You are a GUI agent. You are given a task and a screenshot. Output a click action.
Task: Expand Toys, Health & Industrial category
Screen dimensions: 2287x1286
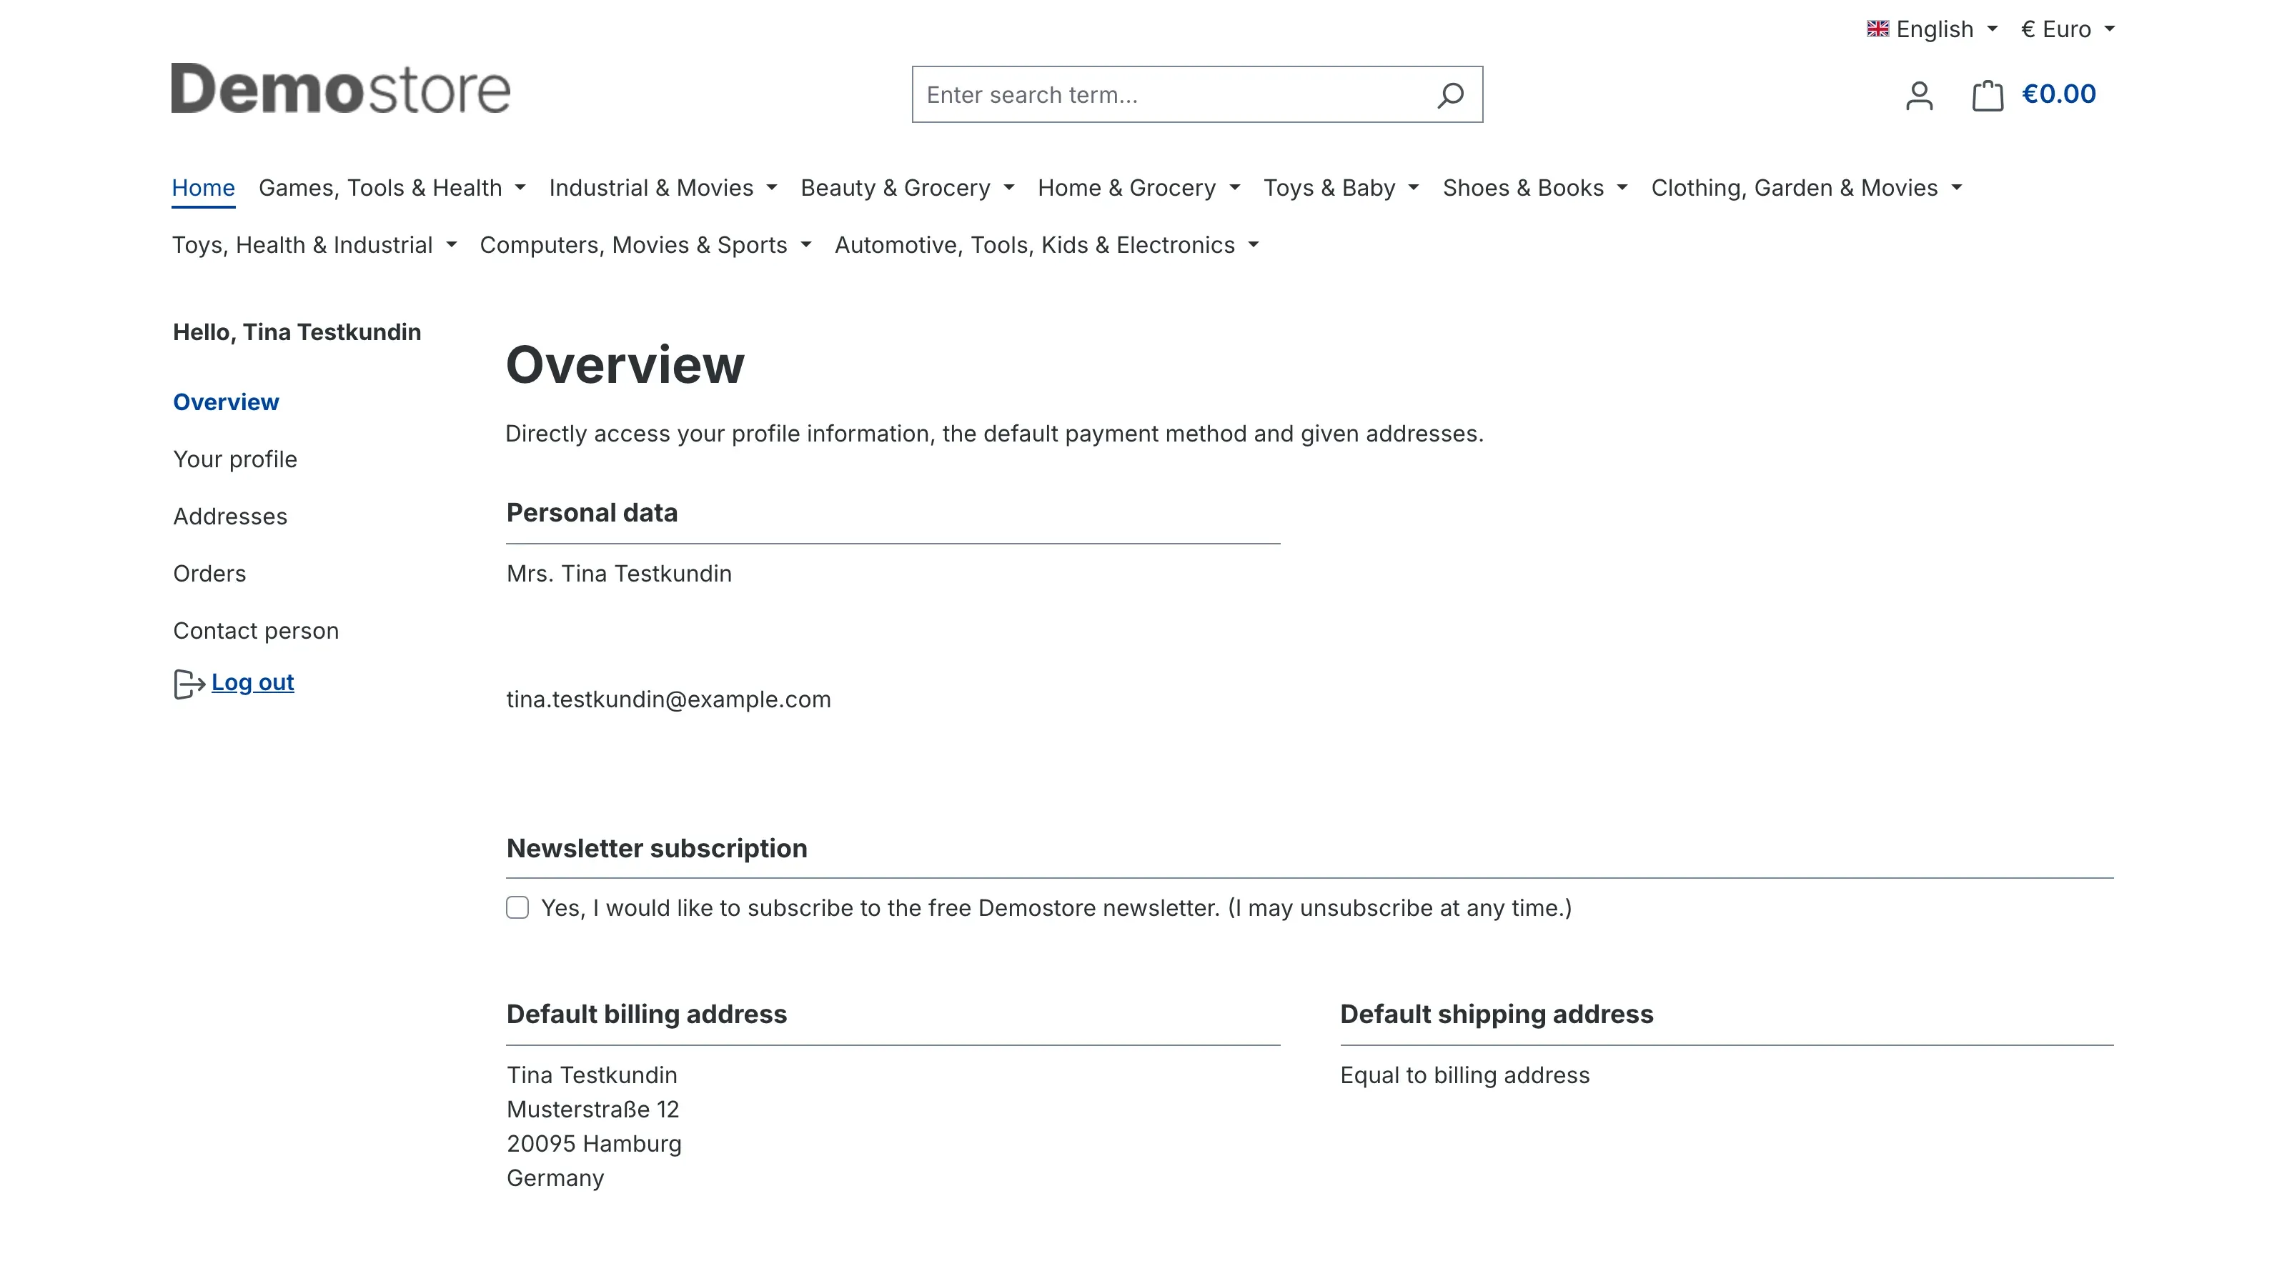coord(314,245)
